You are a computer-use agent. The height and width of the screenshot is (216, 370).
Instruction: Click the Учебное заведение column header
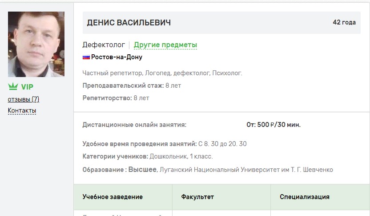point(113,197)
